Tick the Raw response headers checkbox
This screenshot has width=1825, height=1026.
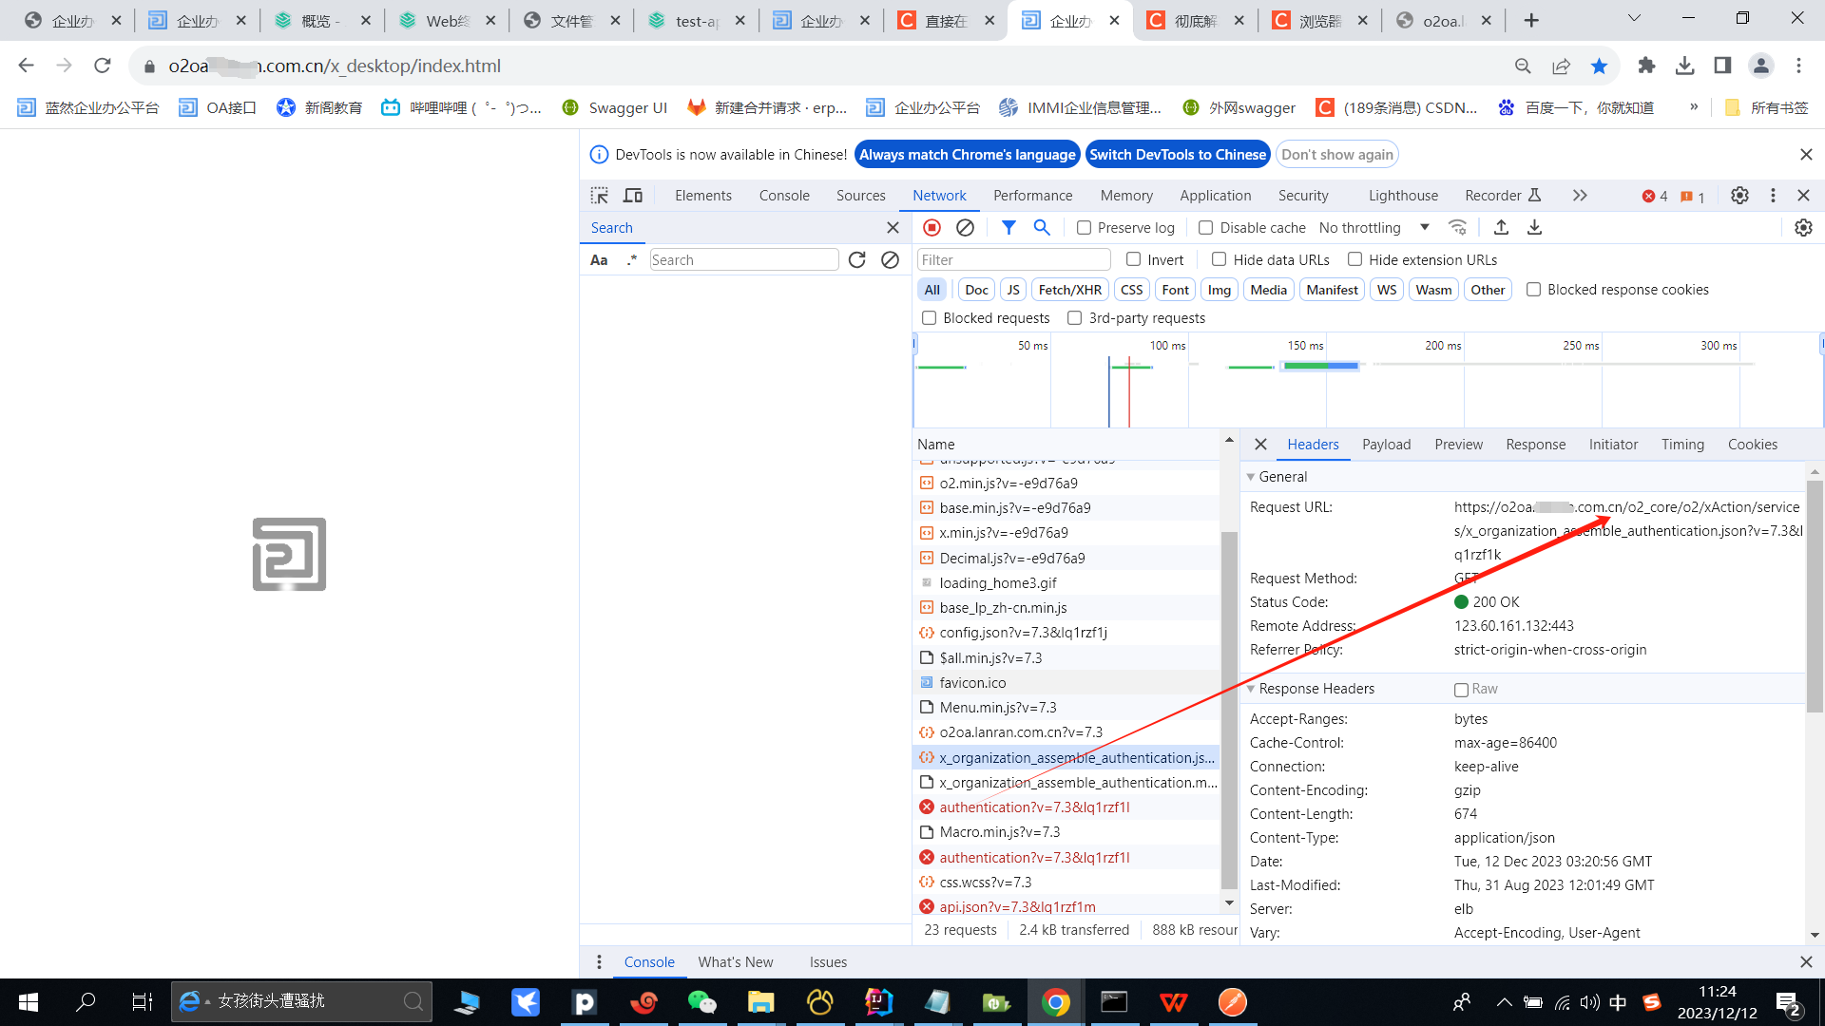coord(1461,690)
